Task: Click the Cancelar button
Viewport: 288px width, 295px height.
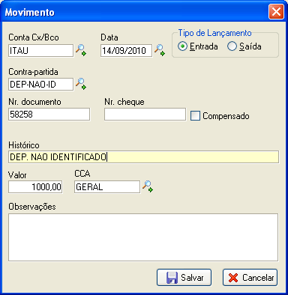Action: point(250,278)
